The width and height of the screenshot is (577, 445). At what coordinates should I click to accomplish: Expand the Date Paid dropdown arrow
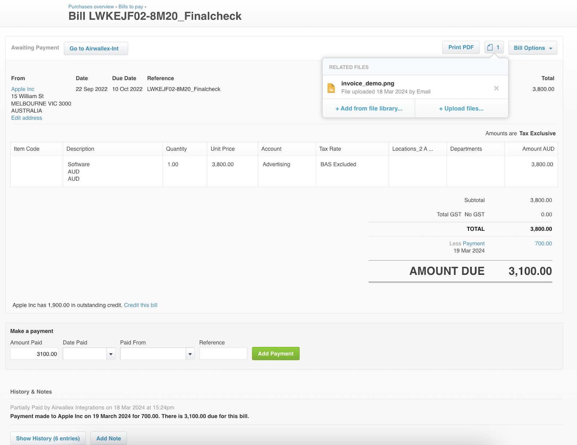point(111,354)
